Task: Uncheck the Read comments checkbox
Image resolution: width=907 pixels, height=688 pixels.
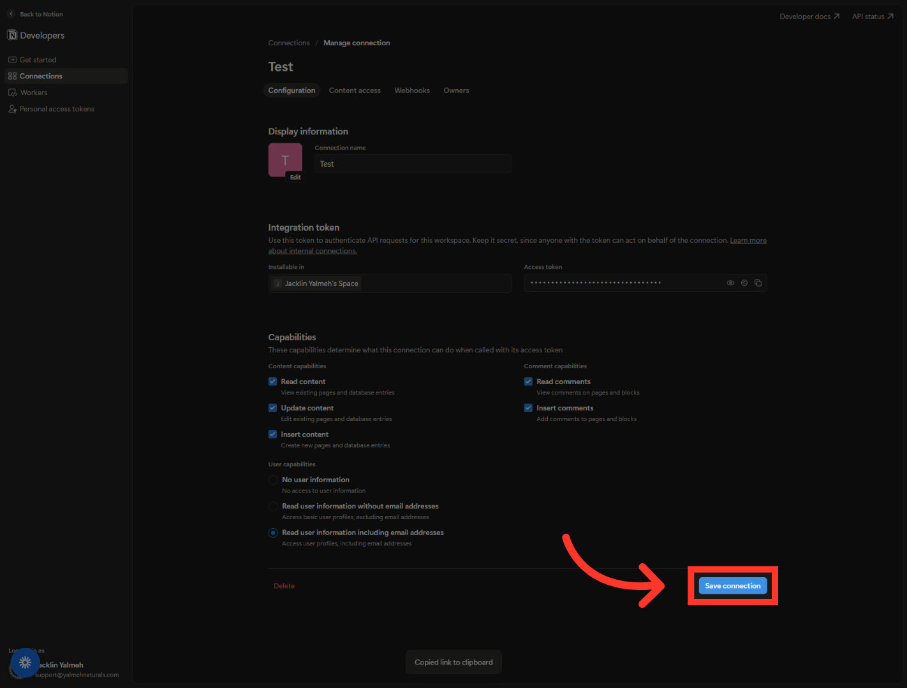Action: 528,382
